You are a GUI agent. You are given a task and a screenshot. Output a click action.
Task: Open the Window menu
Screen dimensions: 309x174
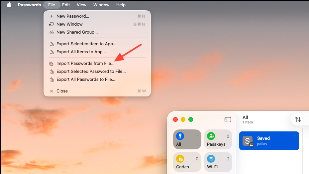click(x=101, y=5)
